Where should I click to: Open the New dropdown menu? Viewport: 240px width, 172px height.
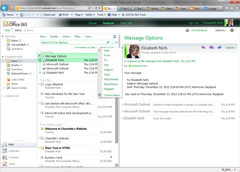point(44,37)
